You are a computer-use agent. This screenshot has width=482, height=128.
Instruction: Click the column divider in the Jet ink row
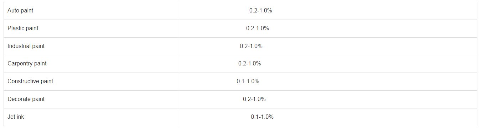pyautogui.click(x=179, y=117)
